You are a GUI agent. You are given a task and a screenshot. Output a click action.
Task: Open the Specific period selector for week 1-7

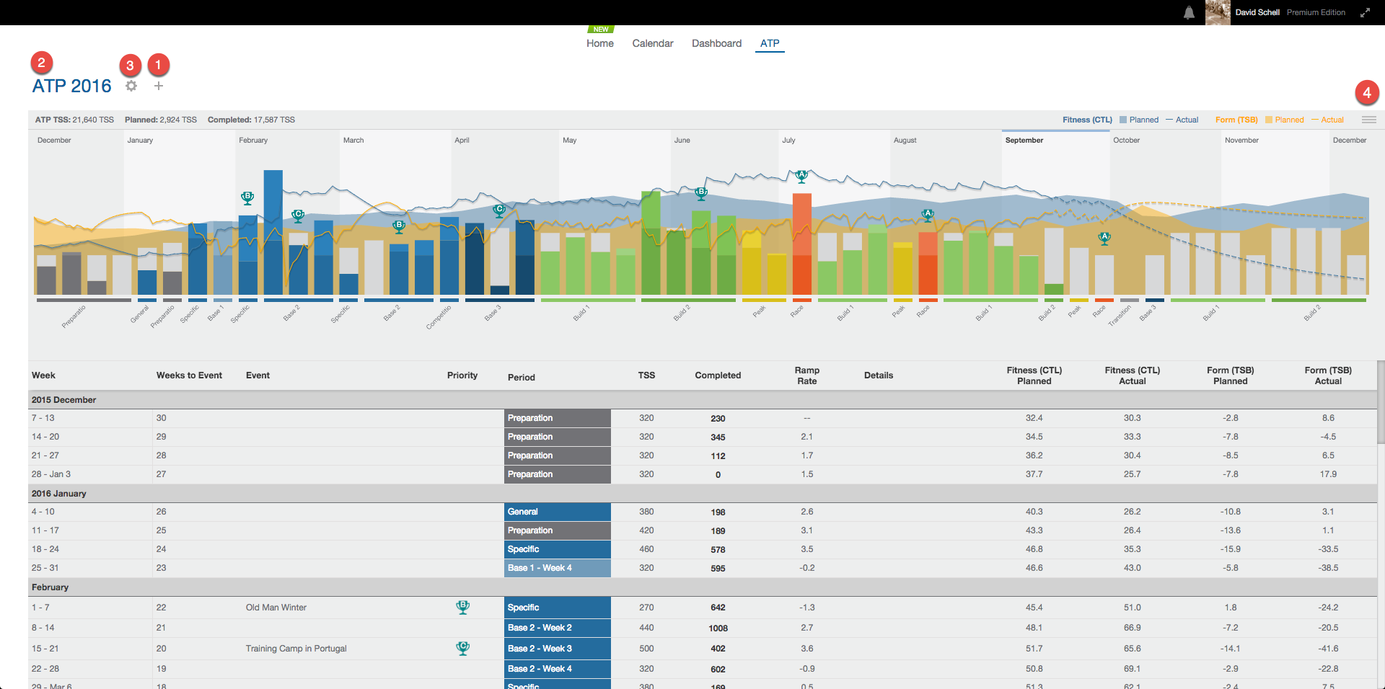click(x=557, y=608)
